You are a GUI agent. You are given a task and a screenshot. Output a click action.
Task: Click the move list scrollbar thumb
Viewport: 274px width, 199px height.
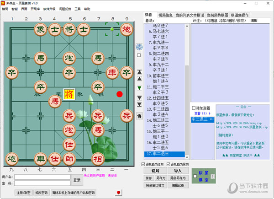point(187,109)
